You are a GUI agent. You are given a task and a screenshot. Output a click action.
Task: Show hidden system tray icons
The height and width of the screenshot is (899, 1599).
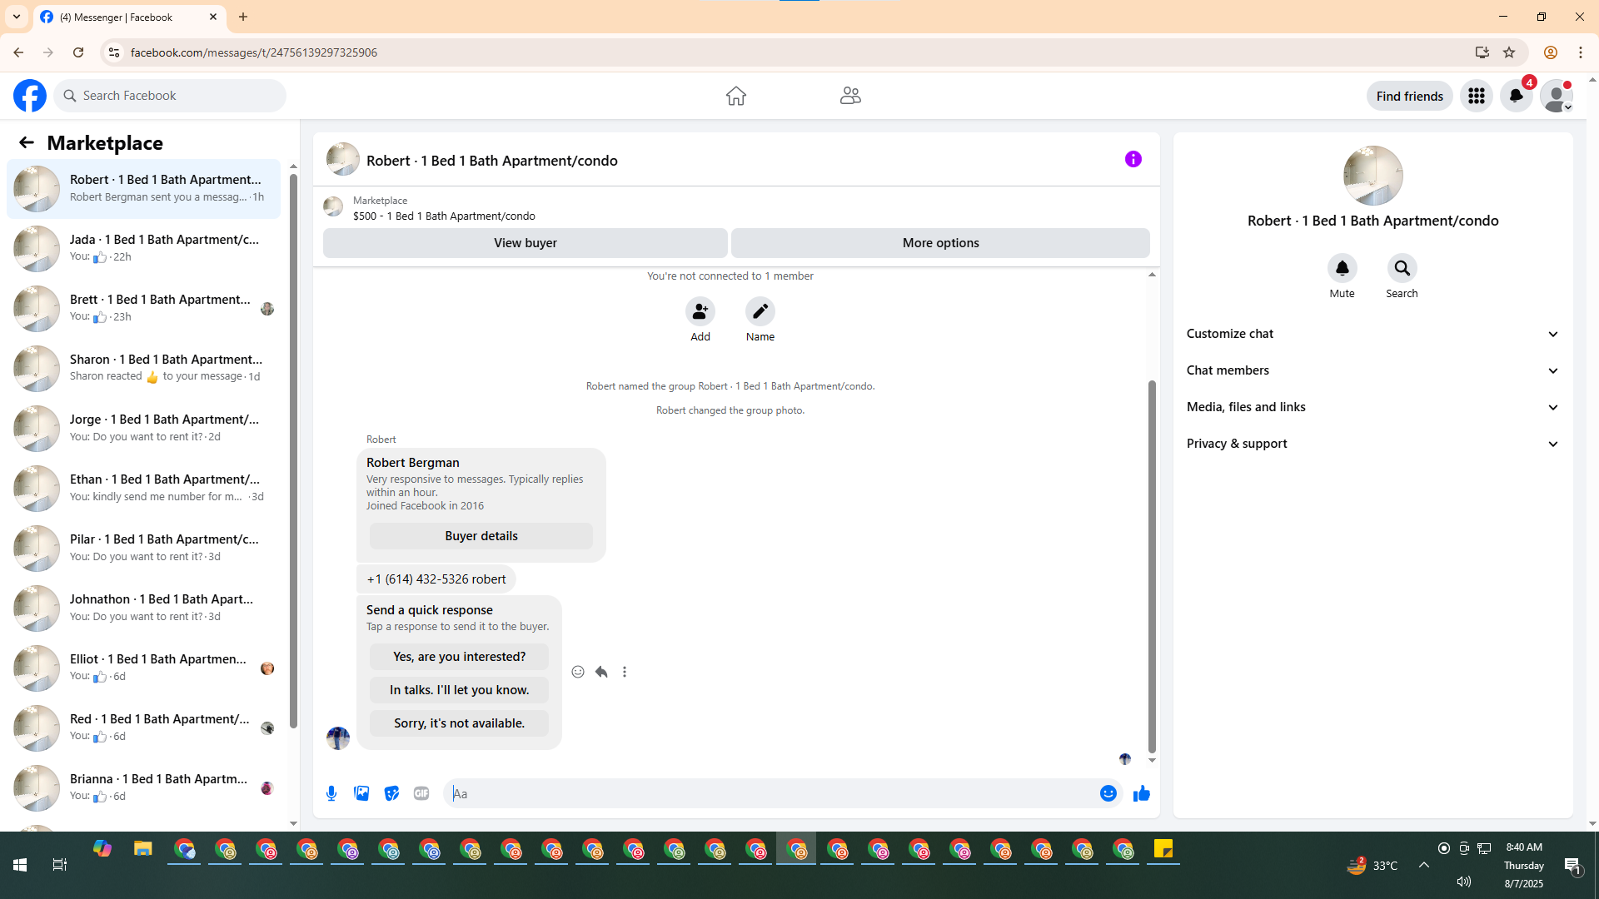(1424, 865)
